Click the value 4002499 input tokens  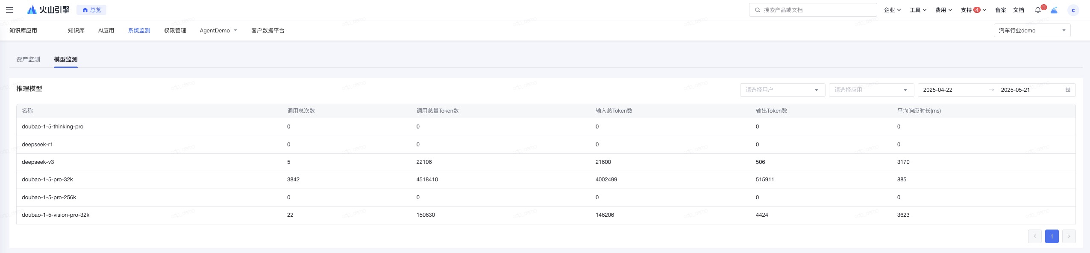[x=606, y=180]
